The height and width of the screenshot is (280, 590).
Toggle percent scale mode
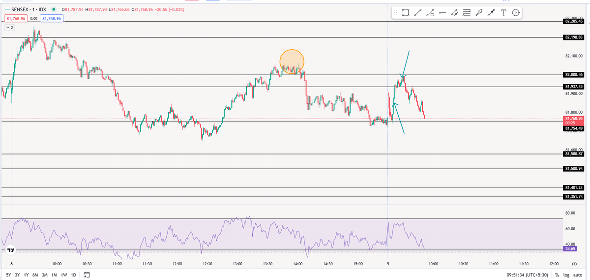click(557, 275)
